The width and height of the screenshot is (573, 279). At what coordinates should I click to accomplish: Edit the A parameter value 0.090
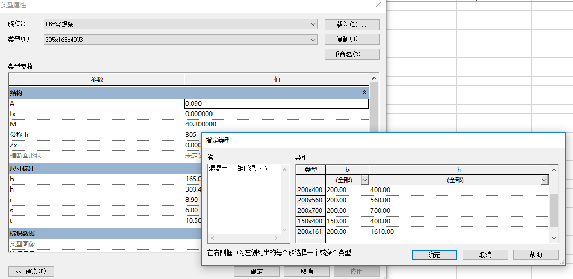coord(277,104)
